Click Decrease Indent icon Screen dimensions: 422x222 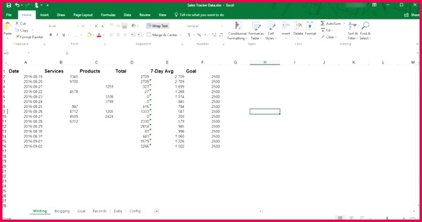coord(133,35)
